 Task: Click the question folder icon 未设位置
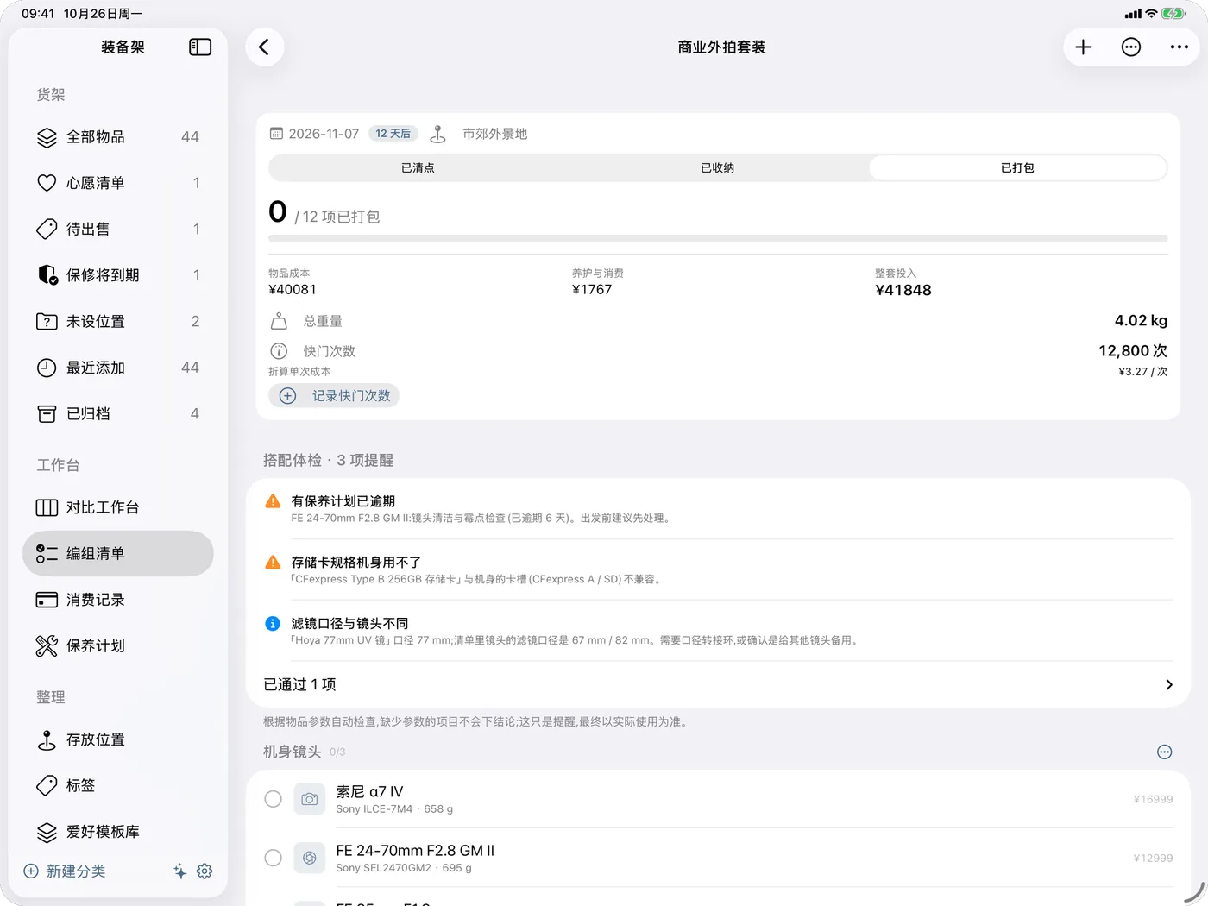47,322
